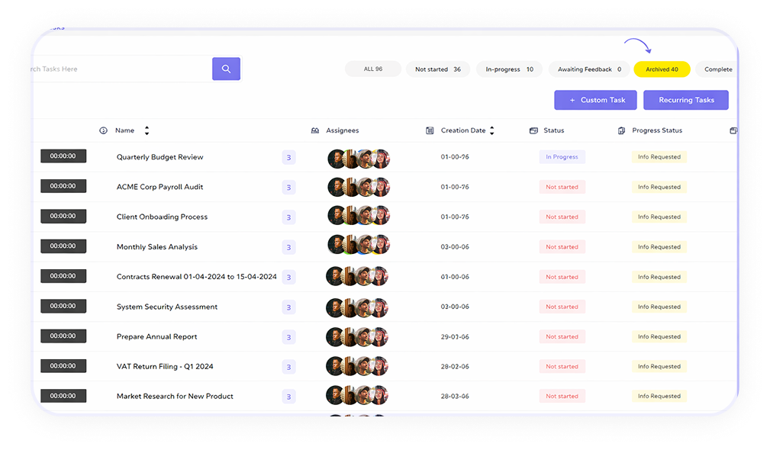Click the Search Tasks Here input field
Image resolution: width=770 pixels, height=450 pixels.
[x=122, y=69]
